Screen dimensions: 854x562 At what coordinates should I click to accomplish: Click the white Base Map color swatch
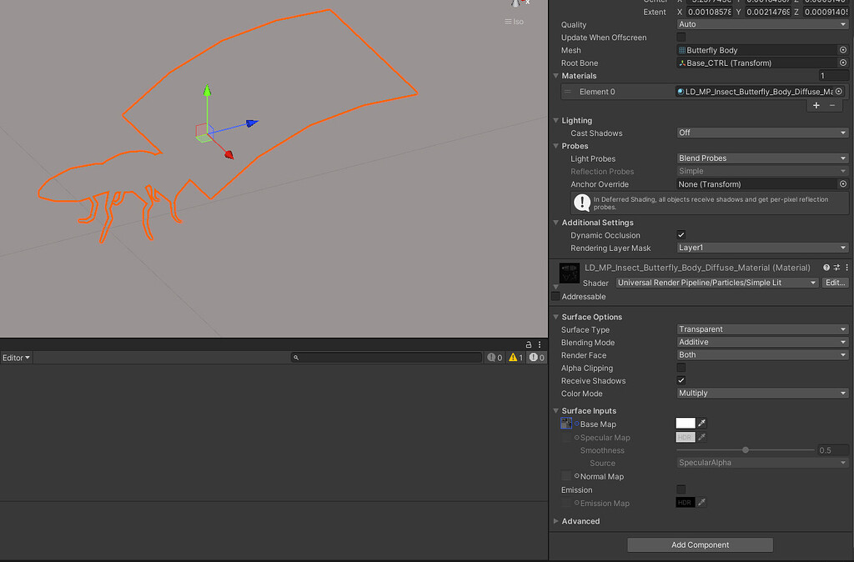click(684, 424)
